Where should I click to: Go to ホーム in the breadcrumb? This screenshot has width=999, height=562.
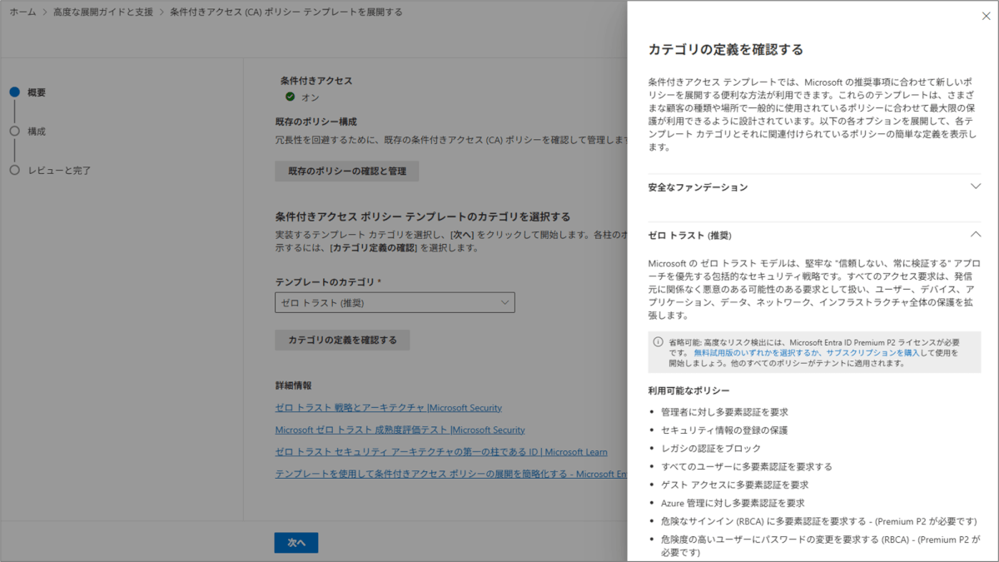click(x=22, y=12)
